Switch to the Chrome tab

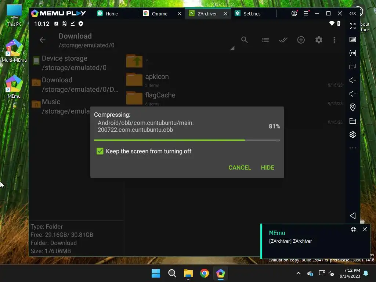155,14
